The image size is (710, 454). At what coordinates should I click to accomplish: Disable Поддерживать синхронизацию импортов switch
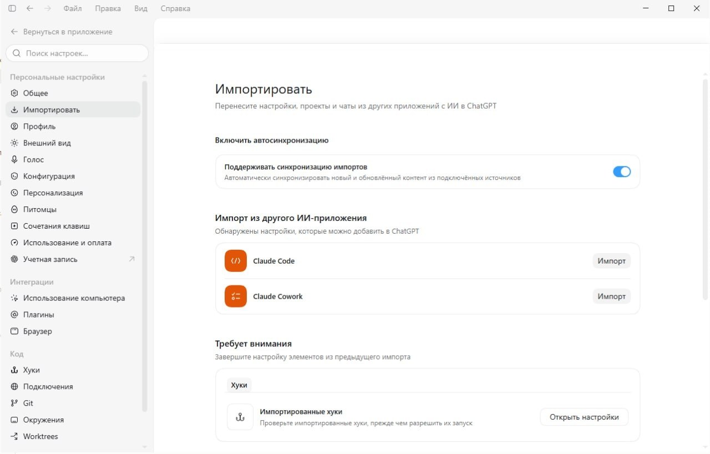tap(622, 171)
